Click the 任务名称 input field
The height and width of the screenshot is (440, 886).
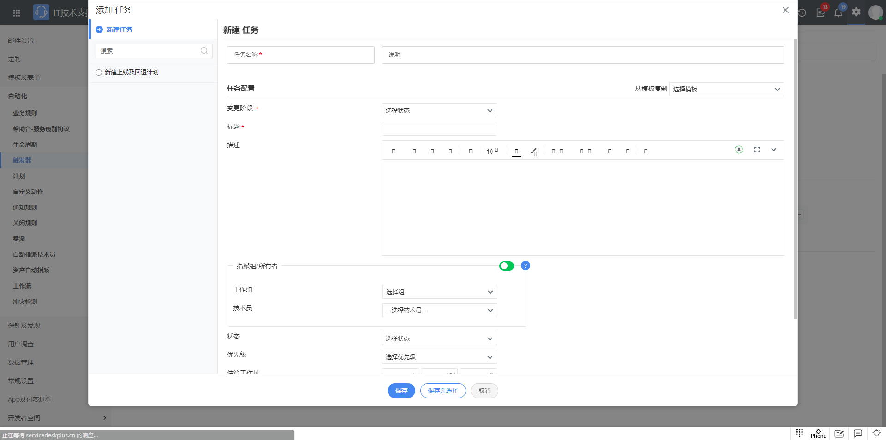pos(300,54)
